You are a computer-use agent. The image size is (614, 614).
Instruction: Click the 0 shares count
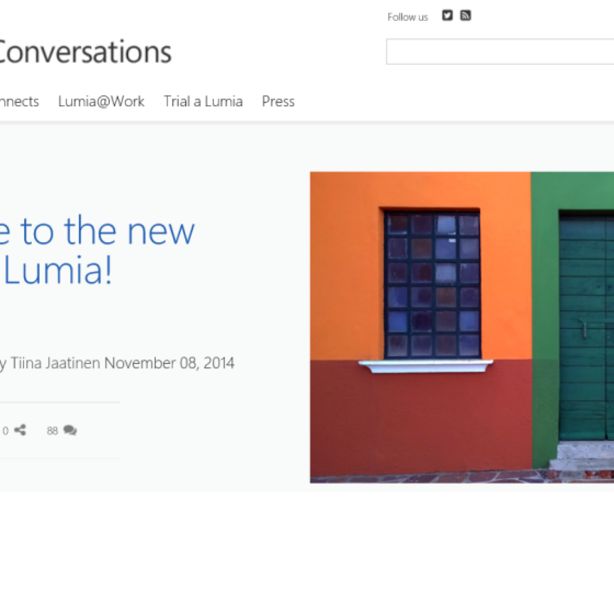tap(5, 431)
